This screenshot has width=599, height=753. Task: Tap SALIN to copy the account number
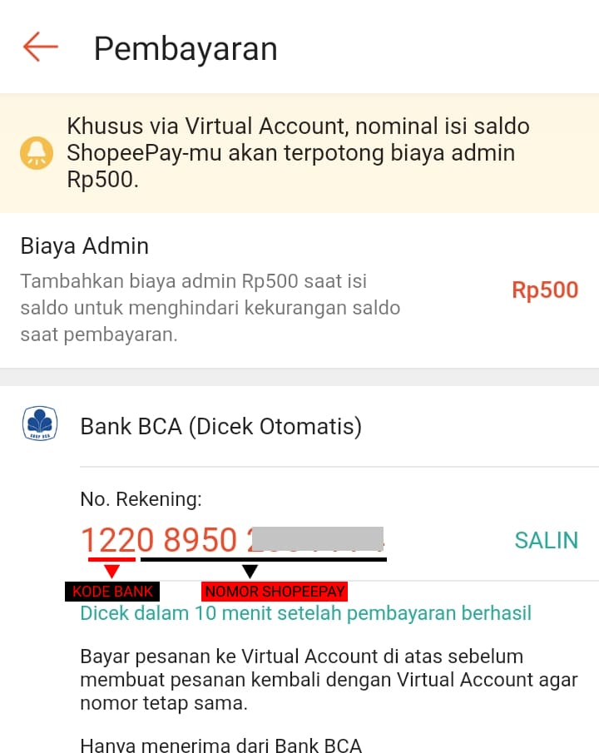click(x=546, y=540)
